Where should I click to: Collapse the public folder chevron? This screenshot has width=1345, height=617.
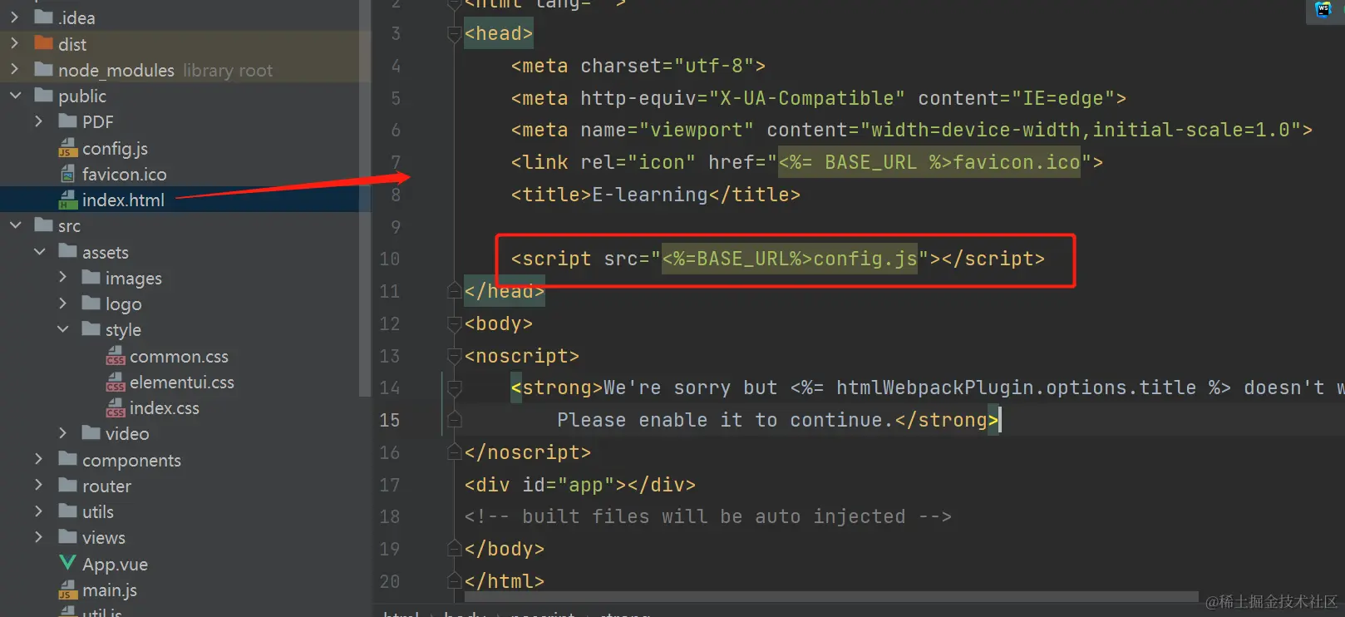(15, 96)
